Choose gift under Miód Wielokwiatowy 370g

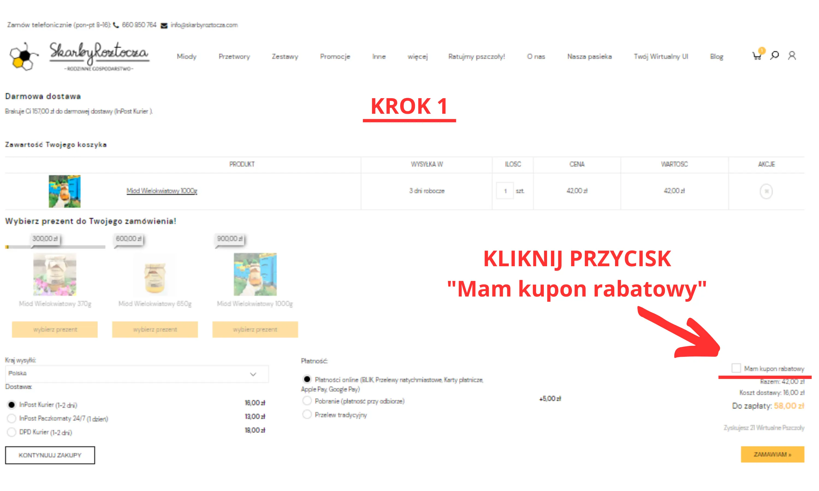55,329
